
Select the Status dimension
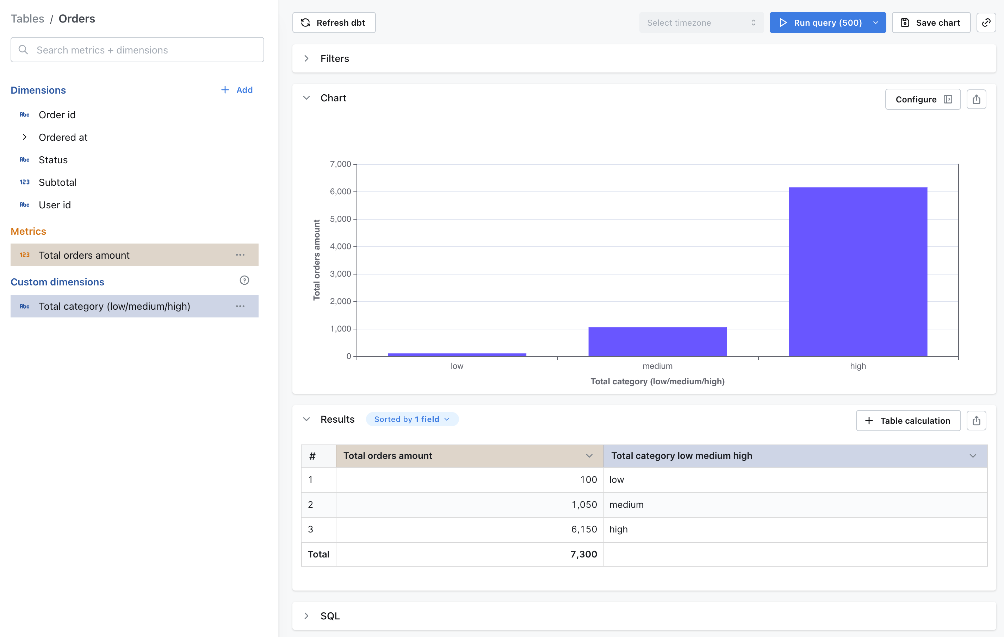pyautogui.click(x=53, y=160)
